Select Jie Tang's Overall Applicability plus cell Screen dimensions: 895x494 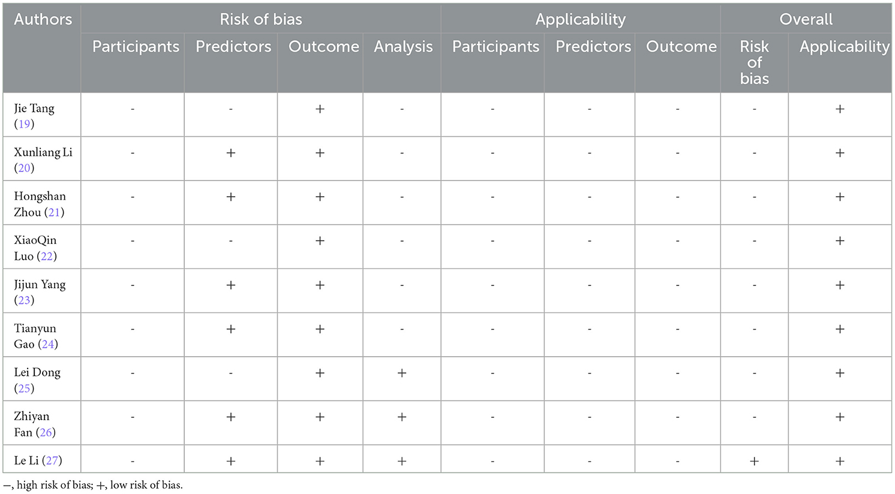(840, 109)
